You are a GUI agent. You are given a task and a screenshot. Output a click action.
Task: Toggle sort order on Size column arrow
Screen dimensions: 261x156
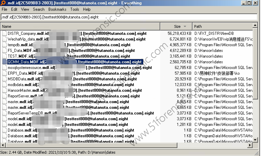pyautogui.click(x=185, y=26)
